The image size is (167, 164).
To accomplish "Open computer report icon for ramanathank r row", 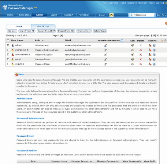I will coord(154,55).
